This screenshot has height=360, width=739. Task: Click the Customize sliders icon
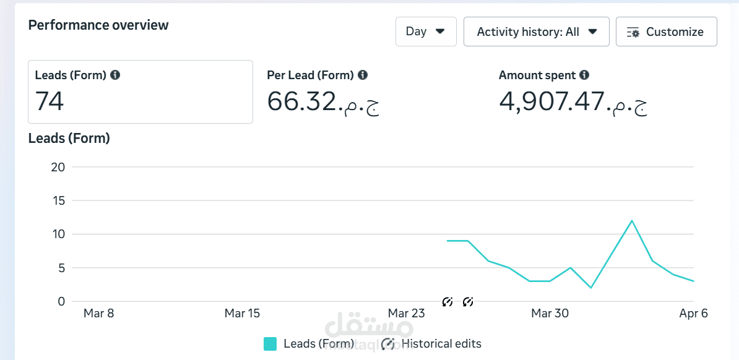click(633, 32)
